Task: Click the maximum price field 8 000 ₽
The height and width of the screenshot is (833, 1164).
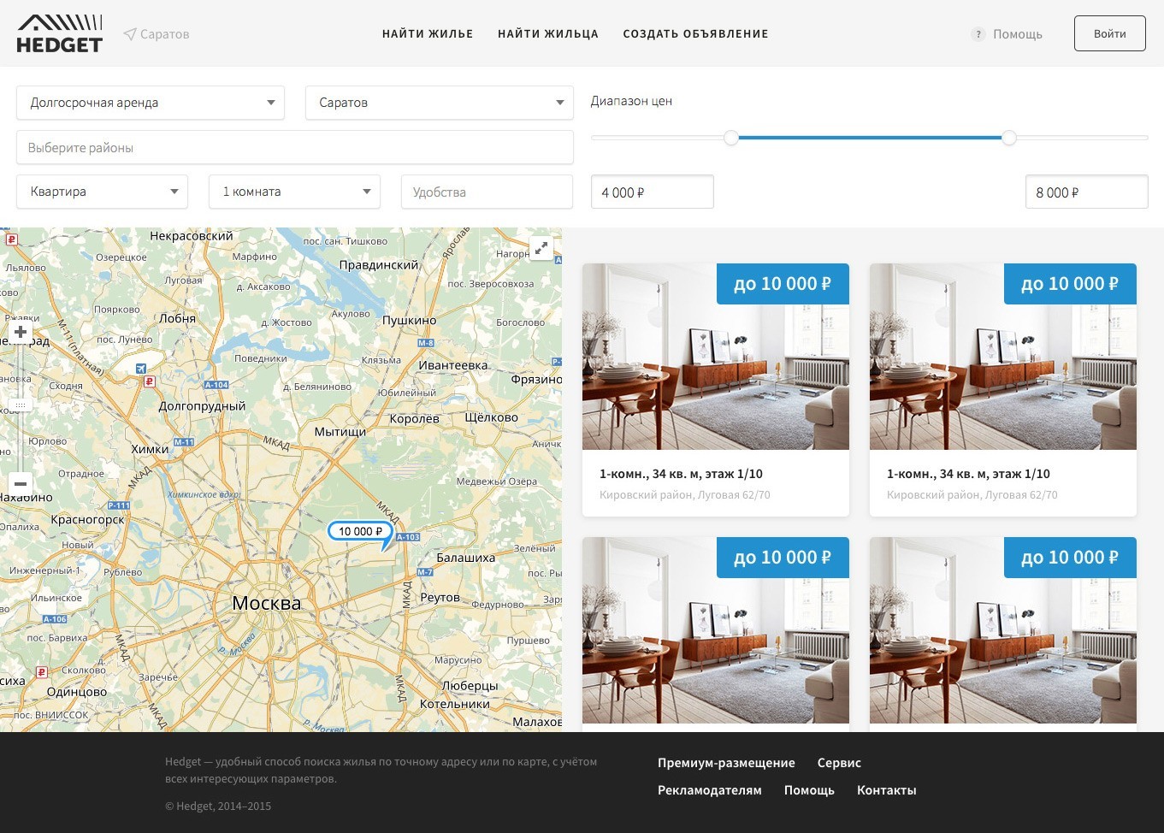Action: click(1086, 192)
